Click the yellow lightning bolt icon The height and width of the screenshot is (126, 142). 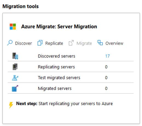tap(11, 105)
